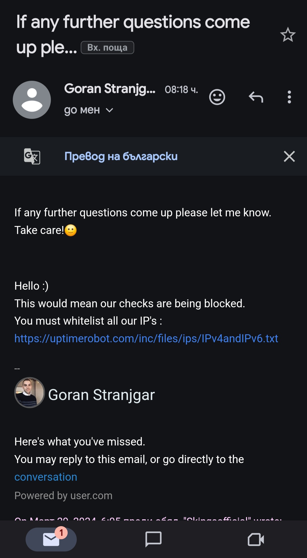Tap the 'Powered by user.com' footer text
307x558 pixels.
(x=63, y=496)
